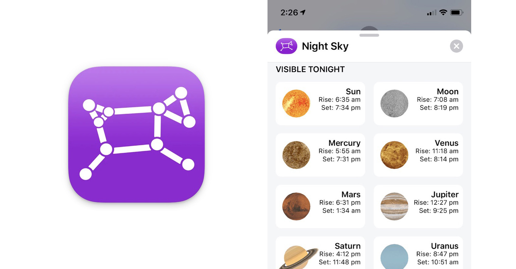Viewport: 516px width, 269px height.
Task: Click the location arrow beside the time
Action: (x=303, y=12)
